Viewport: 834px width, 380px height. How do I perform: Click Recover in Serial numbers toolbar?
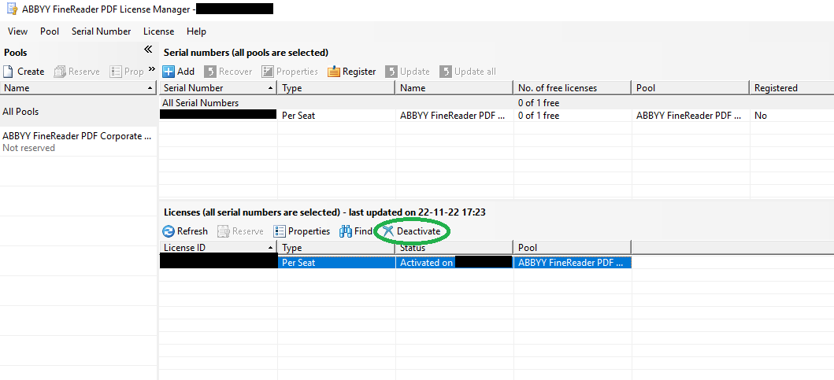point(228,72)
